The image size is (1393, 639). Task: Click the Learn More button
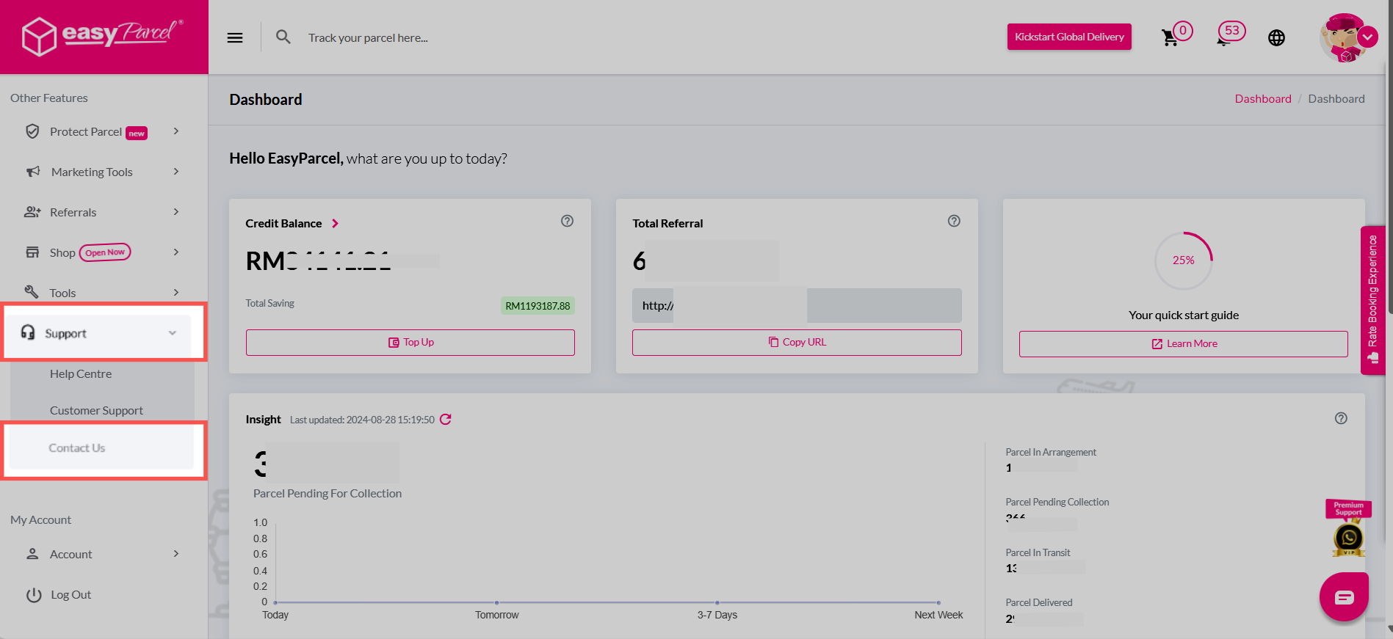coord(1184,344)
